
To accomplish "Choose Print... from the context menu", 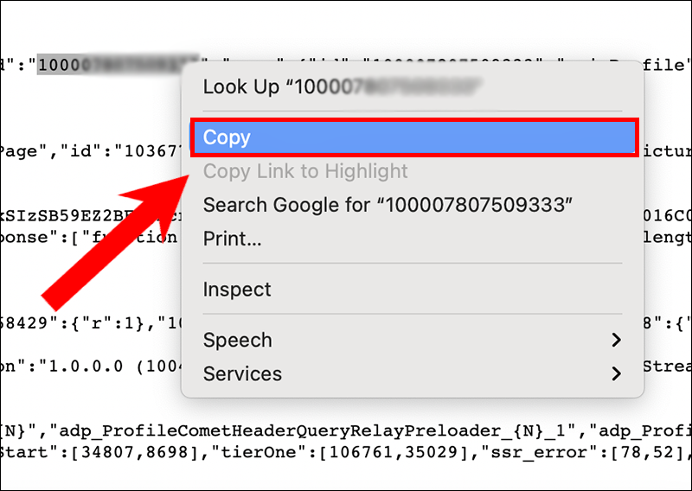I will tap(232, 239).
